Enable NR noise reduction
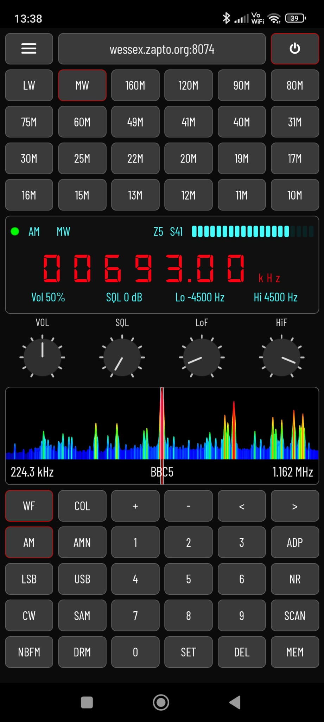Screen dimensions: 324x722 click(x=294, y=579)
